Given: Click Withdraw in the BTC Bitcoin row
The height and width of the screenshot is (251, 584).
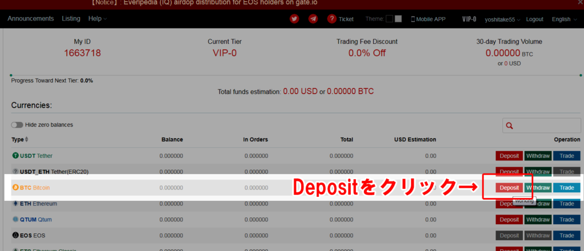Looking at the screenshot, I should pyautogui.click(x=538, y=188).
